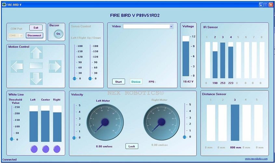Click the right turn motion arrow
The height and width of the screenshot is (163, 275).
coord(55,66)
